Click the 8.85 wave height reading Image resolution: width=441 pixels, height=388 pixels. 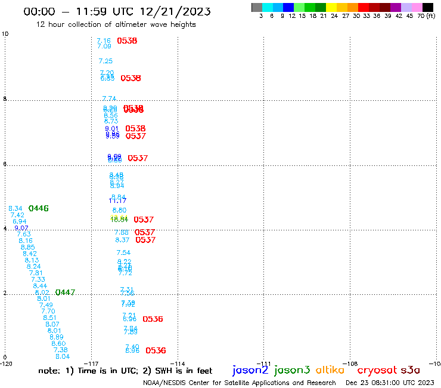pyautogui.click(x=28, y=247)
